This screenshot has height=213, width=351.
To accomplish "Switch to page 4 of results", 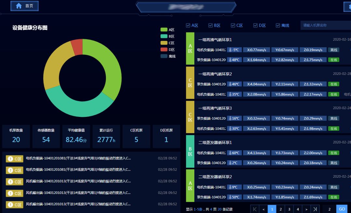I will [298, 209].
